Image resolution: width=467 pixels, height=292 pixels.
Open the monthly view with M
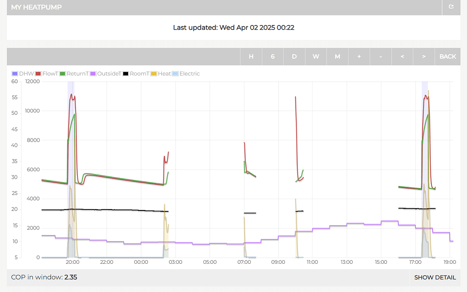click(x=337, y=56)
